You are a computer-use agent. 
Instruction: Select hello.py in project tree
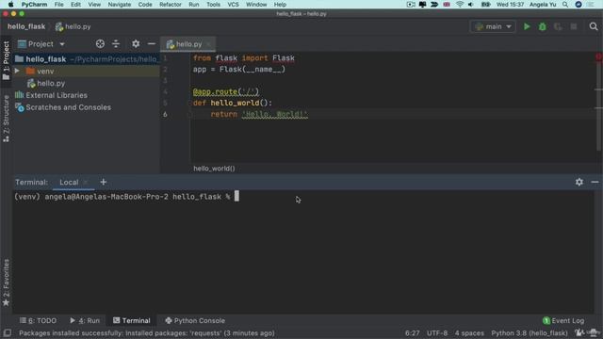(x=51, y=83)
